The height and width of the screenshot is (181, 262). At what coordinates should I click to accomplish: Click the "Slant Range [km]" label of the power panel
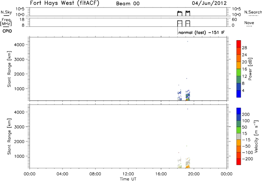pyautogui.click(x=9, y=69)
